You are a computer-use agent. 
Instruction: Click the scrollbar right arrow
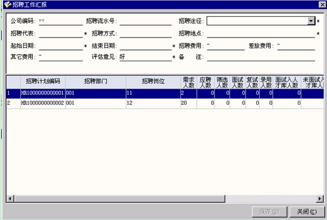point(319,199)
